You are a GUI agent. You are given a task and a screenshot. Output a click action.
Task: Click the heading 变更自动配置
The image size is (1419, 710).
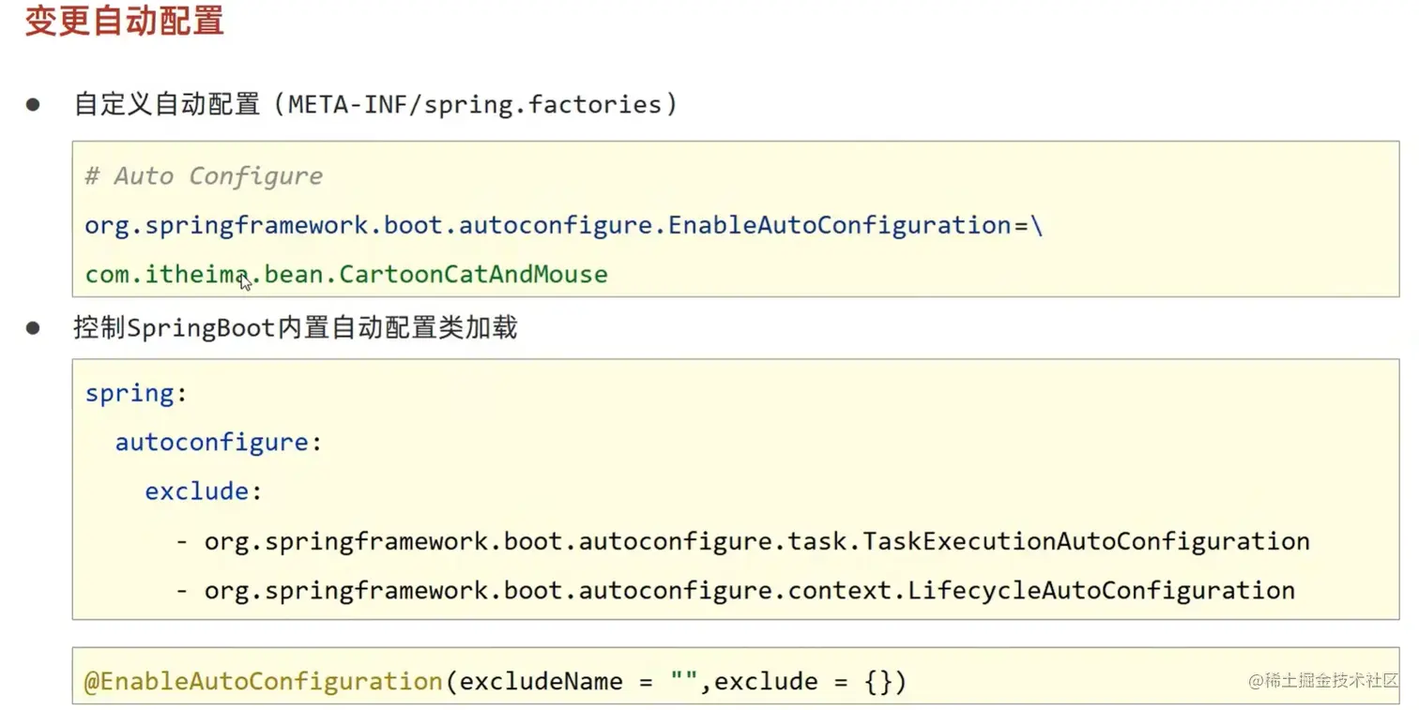(x=125, y=20)
